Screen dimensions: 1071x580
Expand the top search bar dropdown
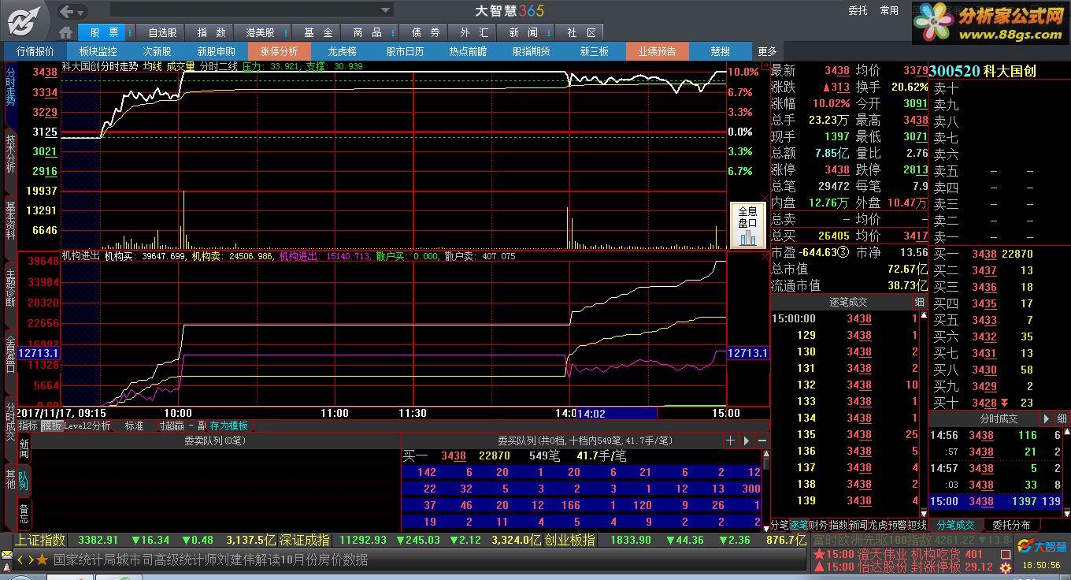(386, 10)
